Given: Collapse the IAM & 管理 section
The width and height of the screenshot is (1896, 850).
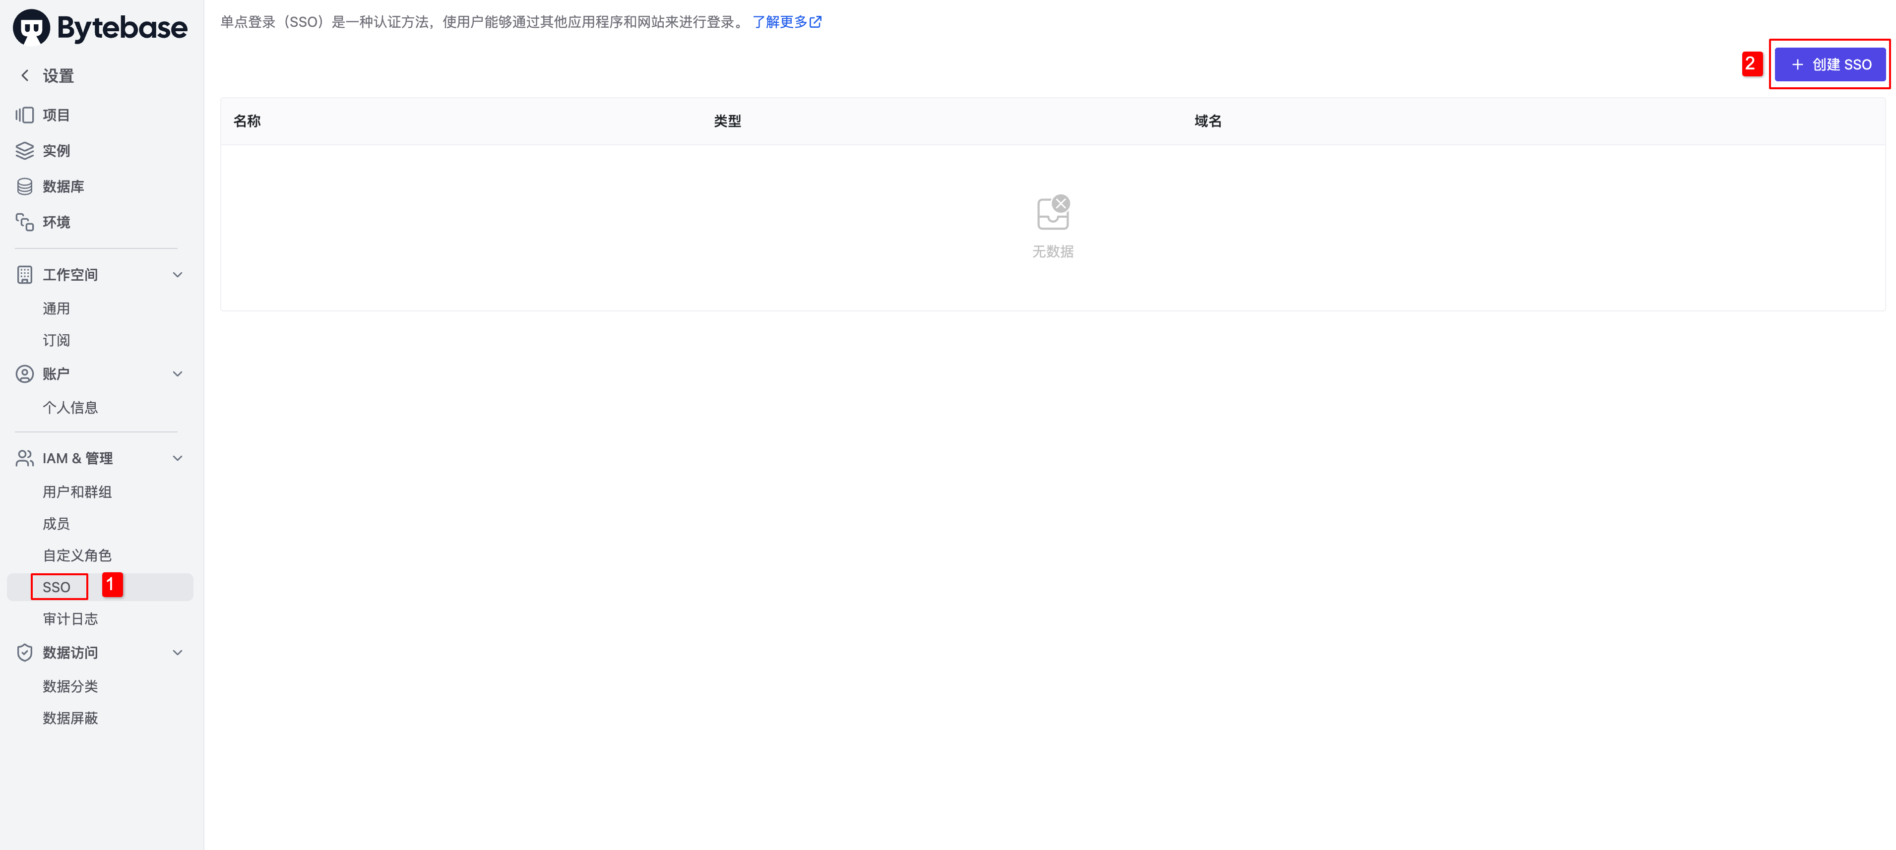Looking at the screenshot, I should 178,458.
